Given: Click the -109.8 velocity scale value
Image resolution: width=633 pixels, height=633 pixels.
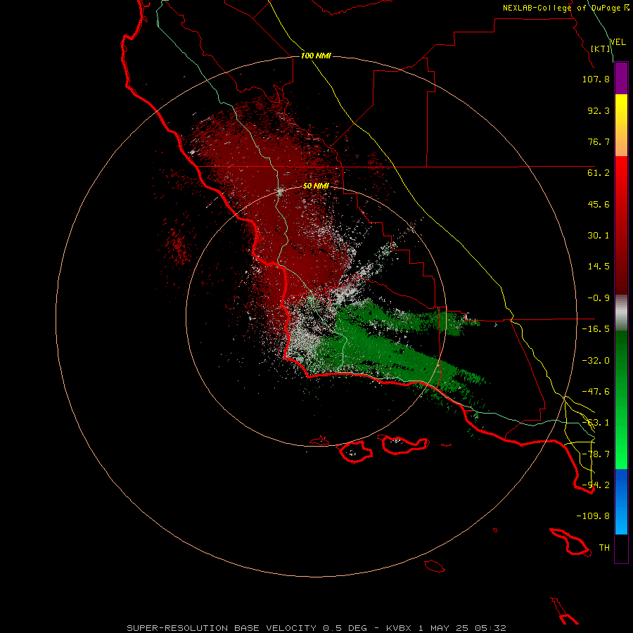Looking at the screenshot, I should coord(593,516).
